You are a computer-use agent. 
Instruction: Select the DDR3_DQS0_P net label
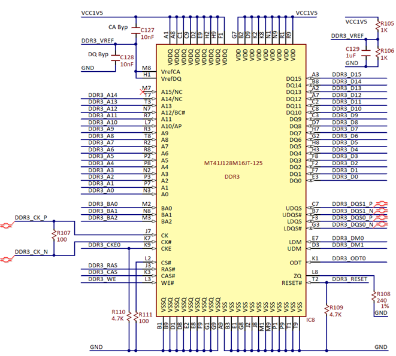pos(352,217)
